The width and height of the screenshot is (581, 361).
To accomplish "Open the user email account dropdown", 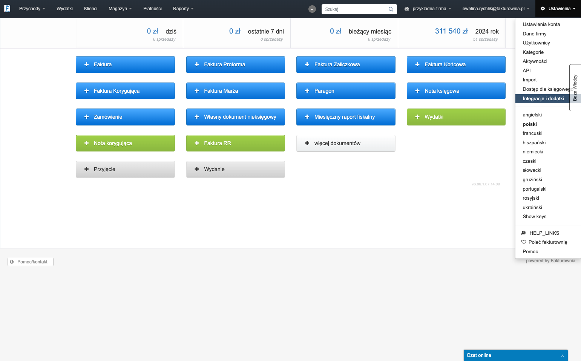I will pyautogui.click(x=496, y=9).
